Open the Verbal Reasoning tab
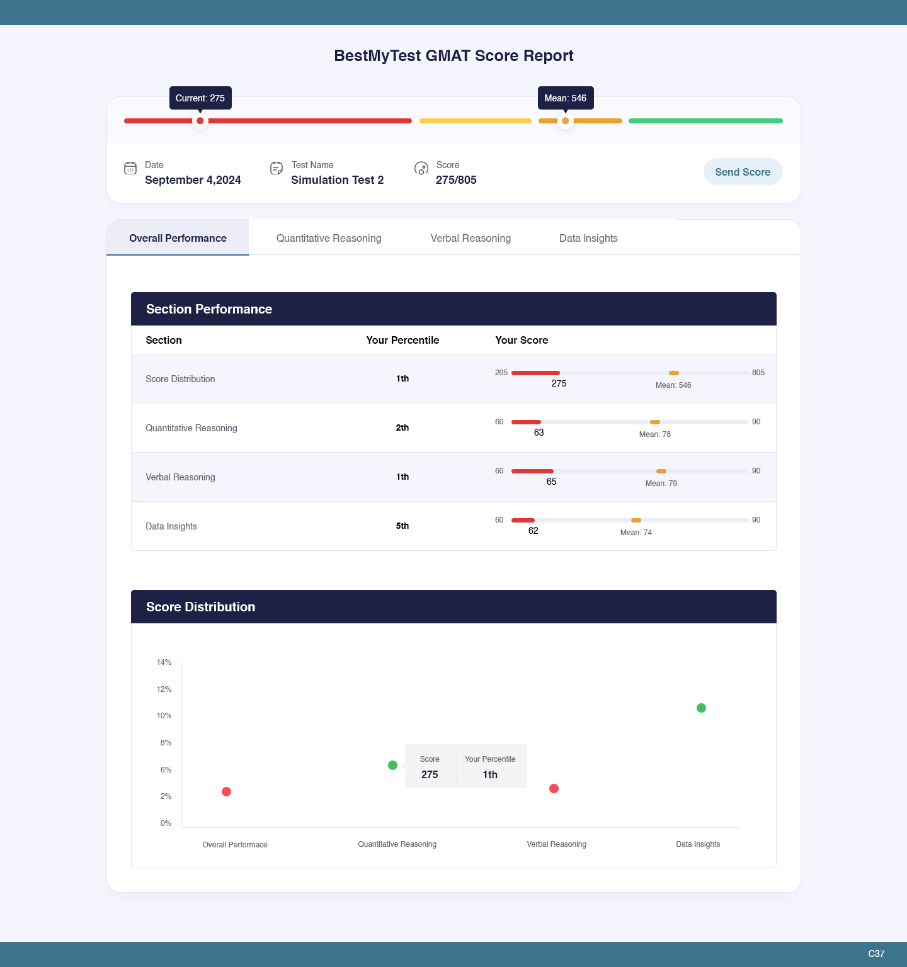907x967 pixels. (471, 238)
